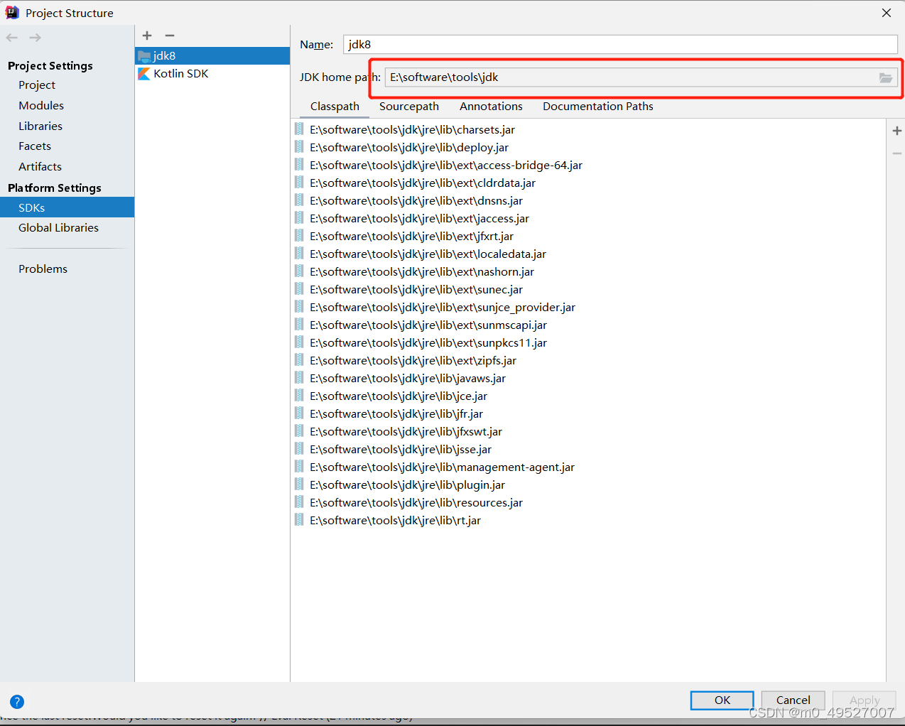
Task: Select jdk8 in the SDK list
Action: [x=212, y=56]
